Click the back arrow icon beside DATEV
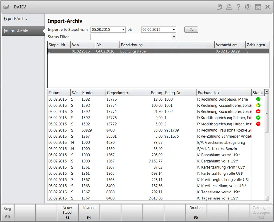The image size is (274, 222). pos(7,7)
